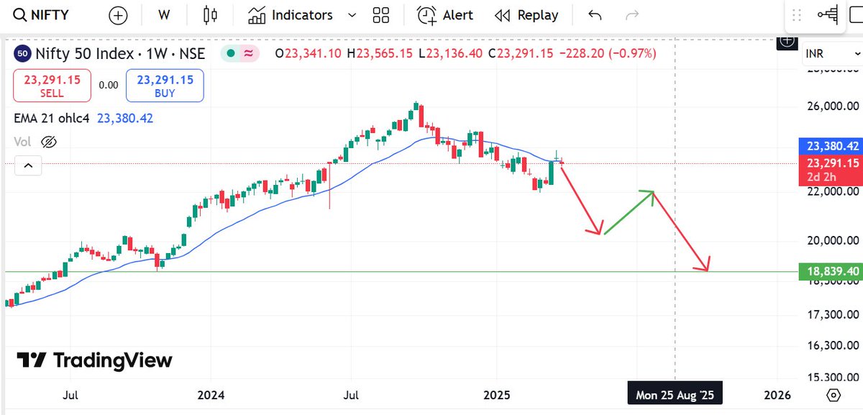Image resolution: width=863 pixels, height=415 pixels.
Task: Open the candlestick chart type menu
Action: (210, 15)
